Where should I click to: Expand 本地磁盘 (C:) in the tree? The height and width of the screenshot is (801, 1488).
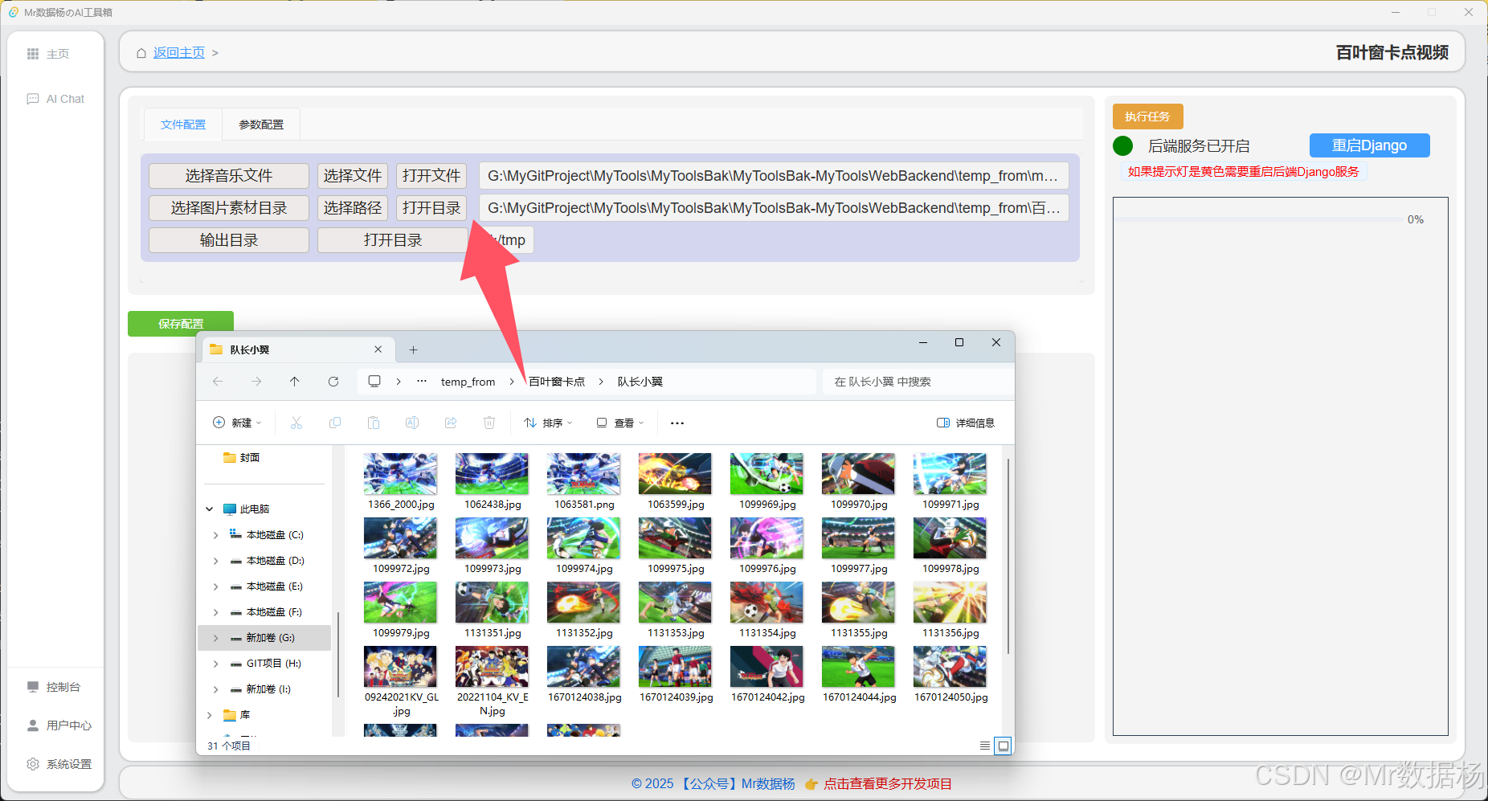215,535
